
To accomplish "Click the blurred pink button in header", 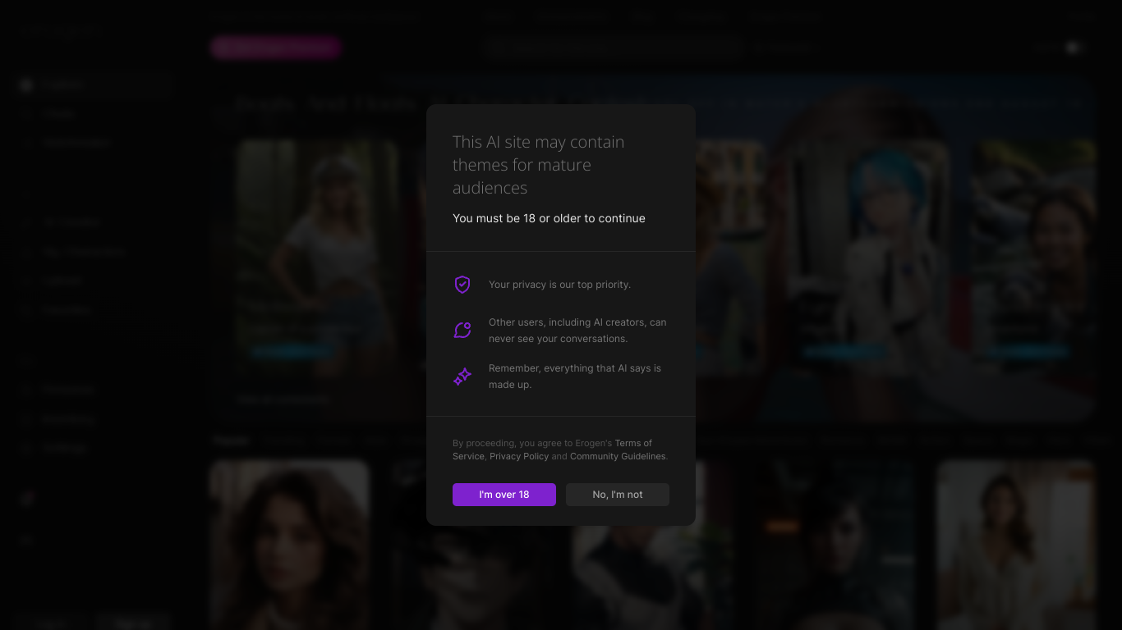I will (275, 48).
